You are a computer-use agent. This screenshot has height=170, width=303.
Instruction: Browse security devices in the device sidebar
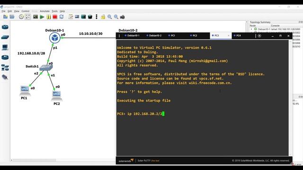click(x=5, y=57)
